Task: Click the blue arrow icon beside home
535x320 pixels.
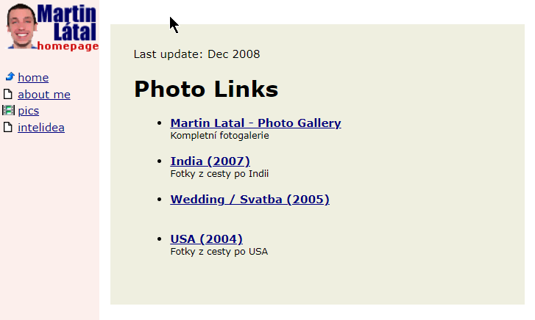Action: (x=10, y=76)
